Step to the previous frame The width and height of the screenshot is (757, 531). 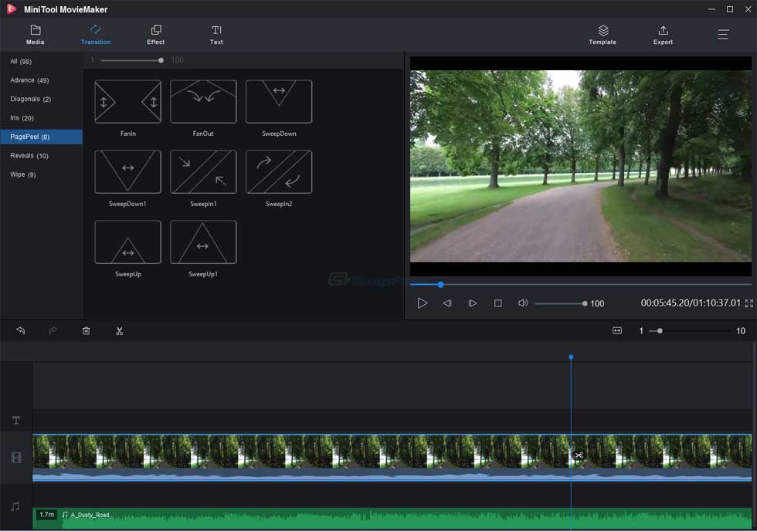click(447, 303)
